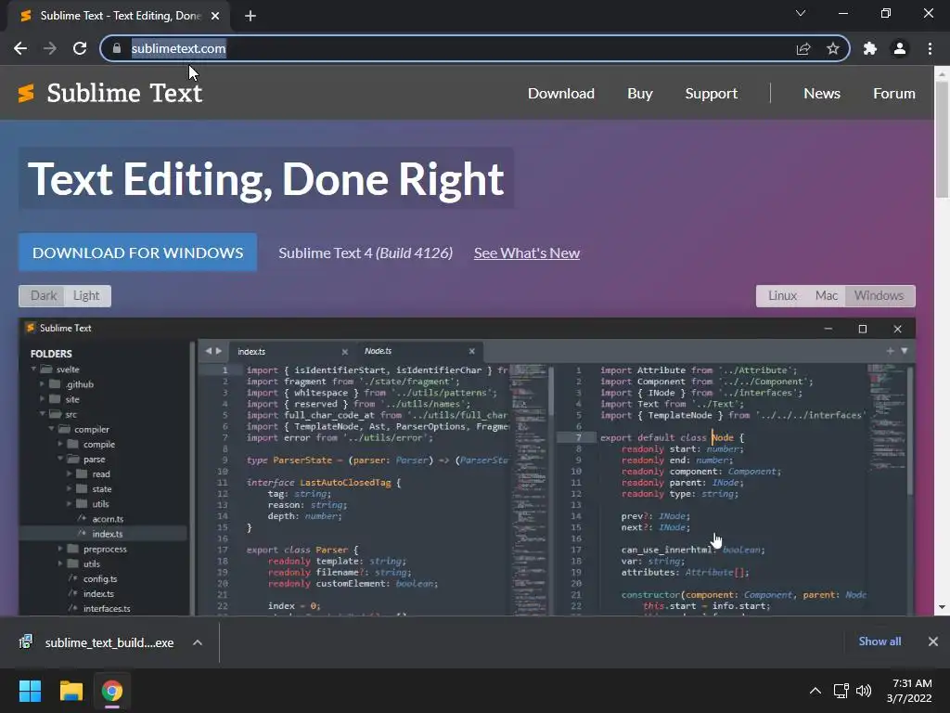Close the downloads bar

click(933, 642)
